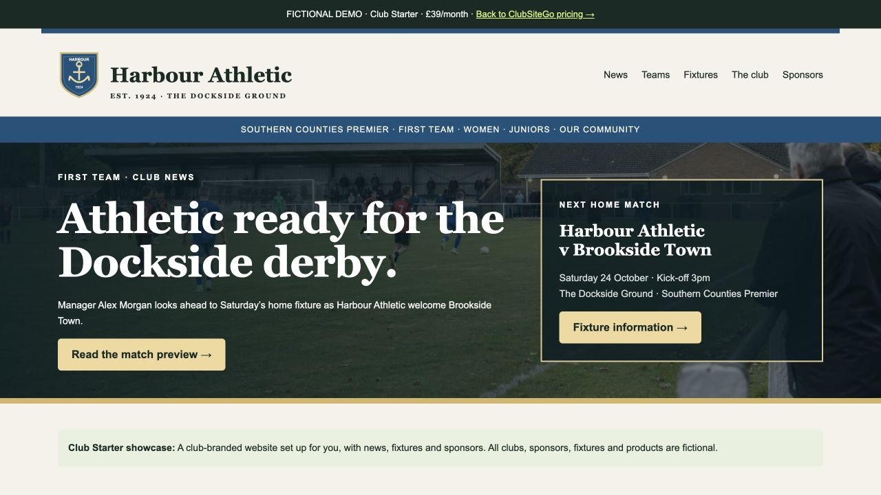This screenshot has width=881, height=495.
Task: Select The club nav link
Action: (x=750, y=75)
